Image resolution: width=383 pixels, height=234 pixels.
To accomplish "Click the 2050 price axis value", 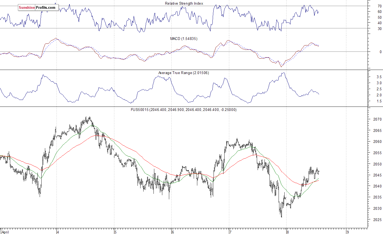I will point(378,164).
